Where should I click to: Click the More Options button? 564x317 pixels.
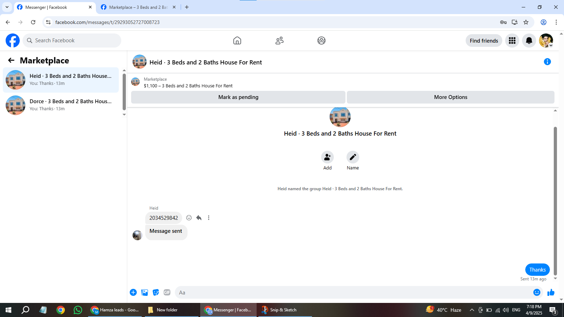point(450,97)
